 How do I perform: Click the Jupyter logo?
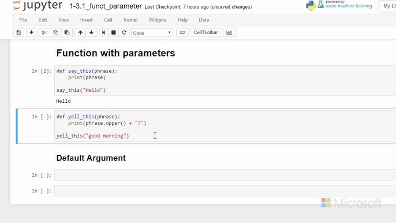coord(38,5)
